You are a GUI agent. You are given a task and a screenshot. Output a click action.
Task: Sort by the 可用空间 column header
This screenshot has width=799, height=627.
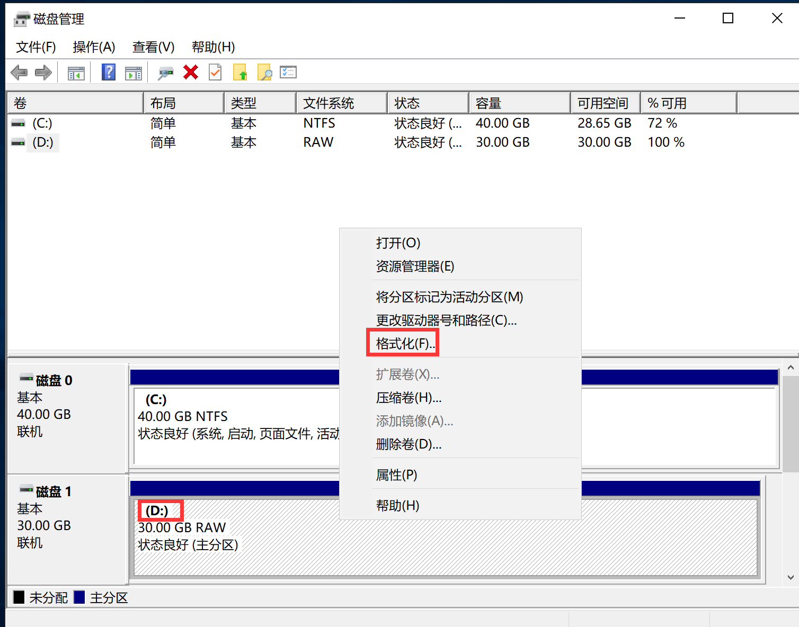coord(606,103)
